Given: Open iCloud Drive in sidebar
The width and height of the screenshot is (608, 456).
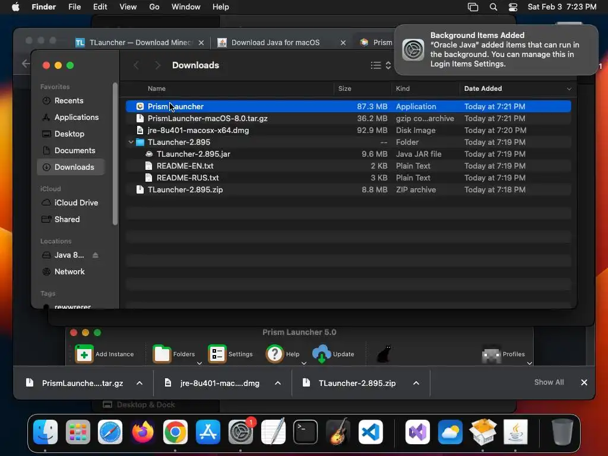Looking at the screenshot, I should tap(71, 203).
